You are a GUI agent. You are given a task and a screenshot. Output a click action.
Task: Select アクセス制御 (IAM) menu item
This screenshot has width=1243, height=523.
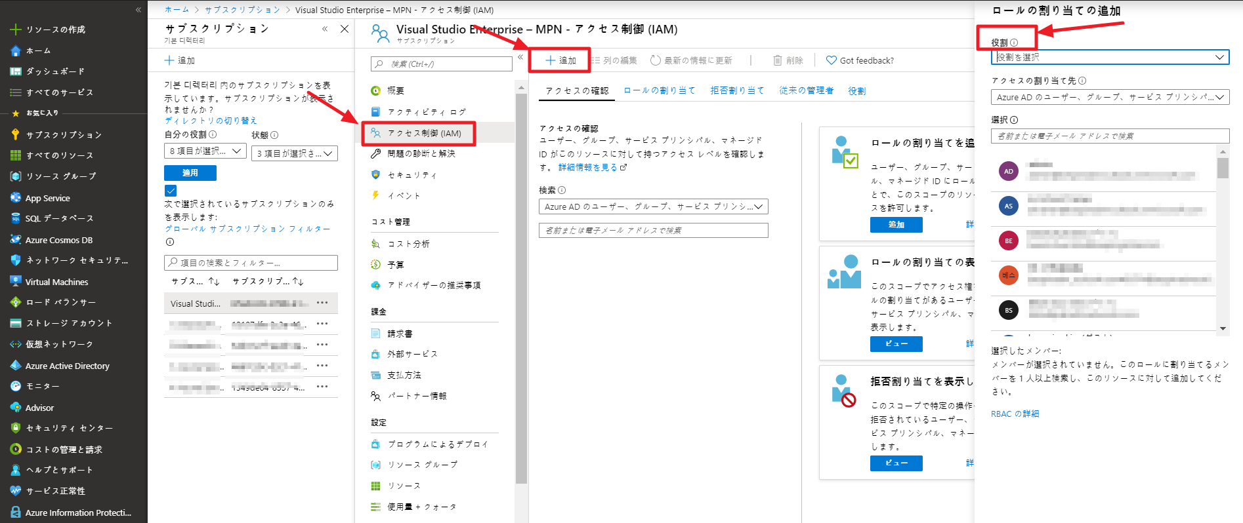424,133
